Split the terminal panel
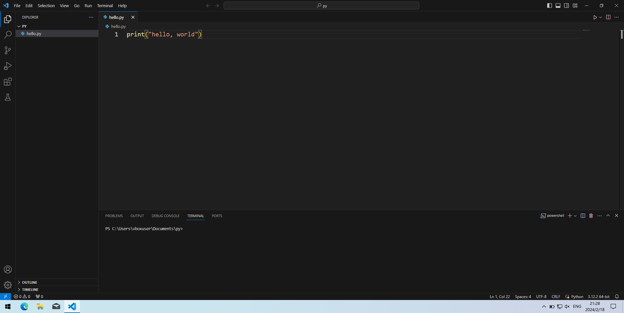Screen dimensions: 624x313 click(583, 216)
